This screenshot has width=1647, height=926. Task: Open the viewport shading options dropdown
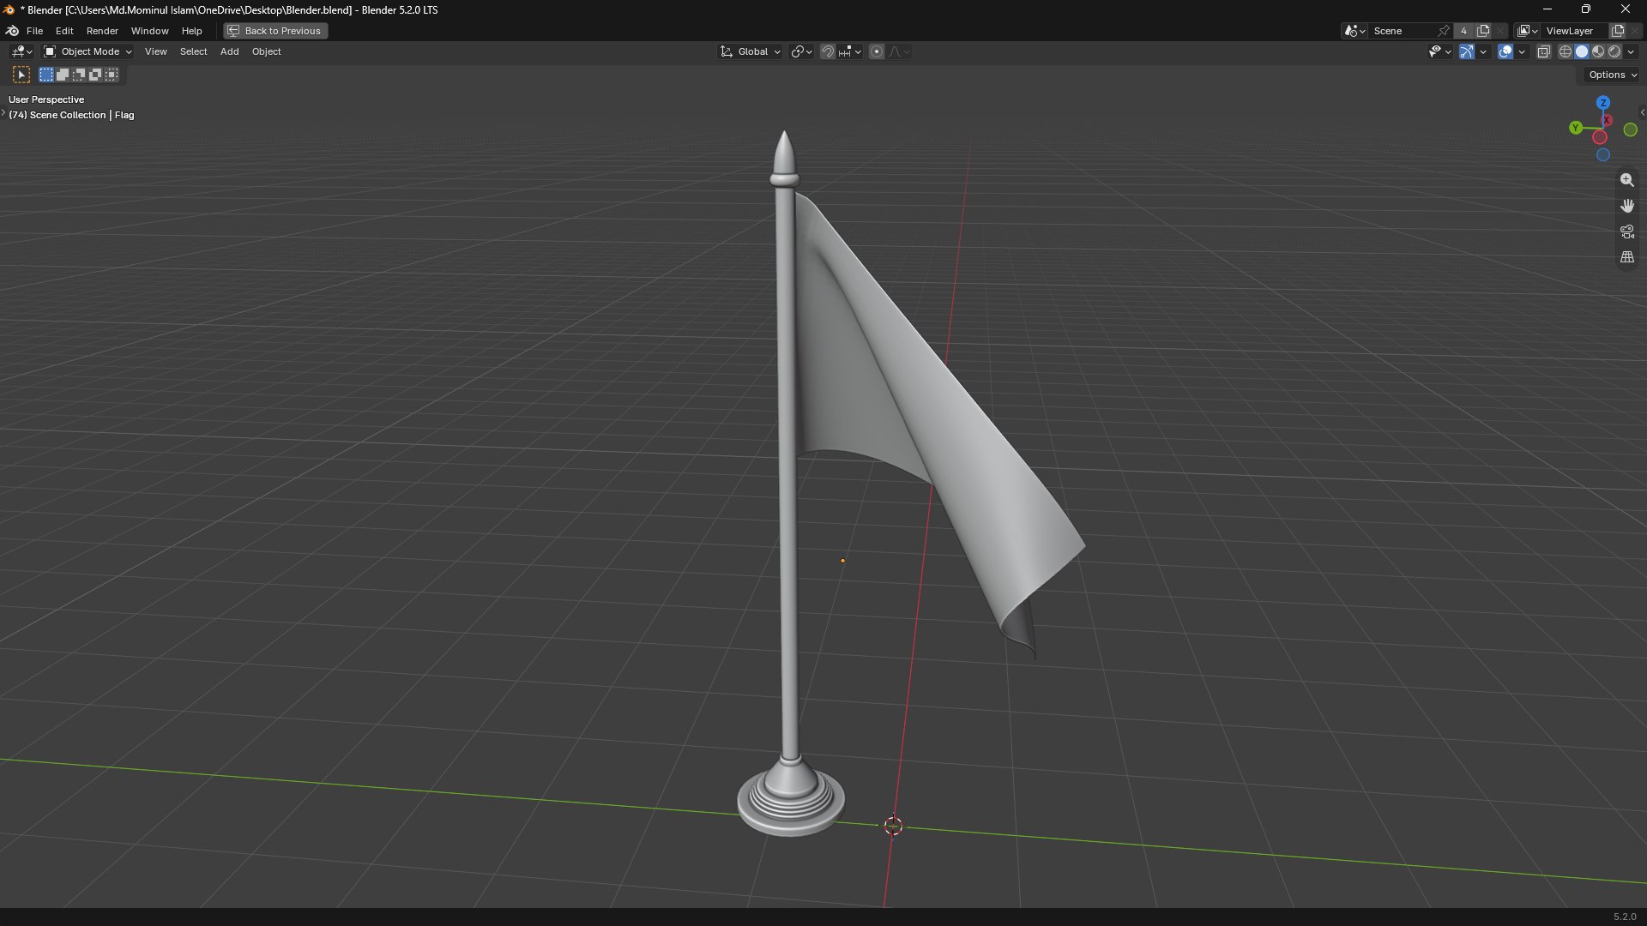coord(1631,51)
